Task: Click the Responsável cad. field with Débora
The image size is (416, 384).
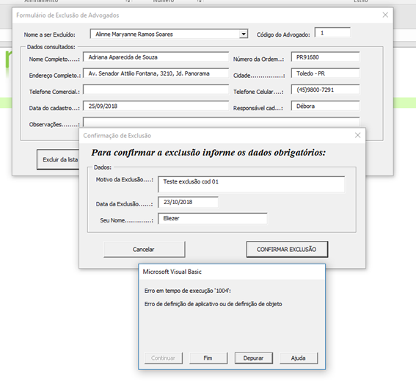Action: coord(325,106)
